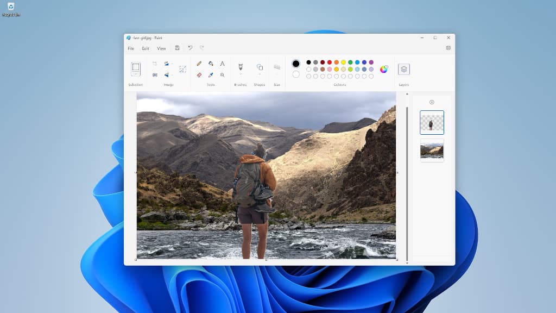Screen dimensions: 556x313
Task: Activate the Magnifier tool
Action: coord(223,74)
